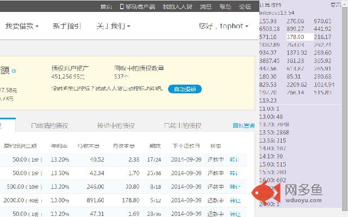
Task: Click the 15.00: 515 rate count line
Action: (x=272, y=164)
